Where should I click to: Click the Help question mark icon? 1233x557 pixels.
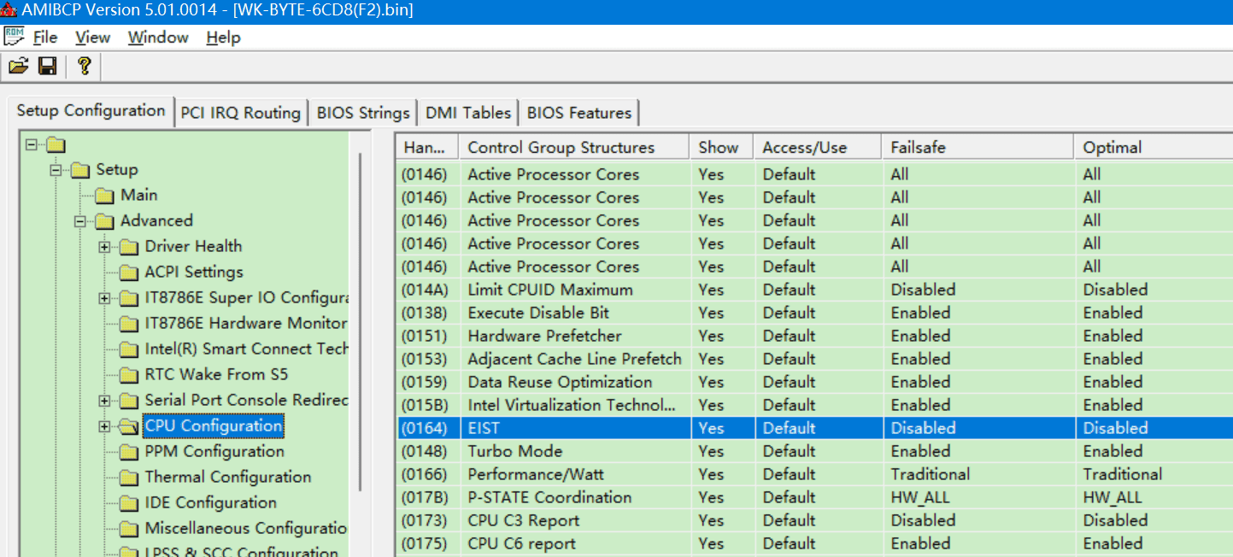(x=84, y=66)
